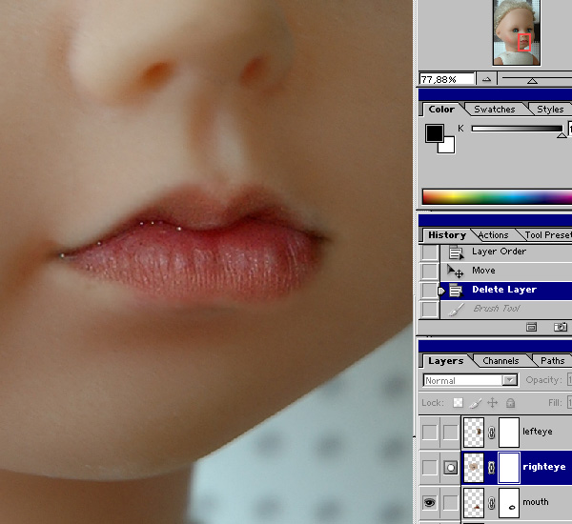Open the Styles tab
The image size is (572, 524).
[550, 109]
